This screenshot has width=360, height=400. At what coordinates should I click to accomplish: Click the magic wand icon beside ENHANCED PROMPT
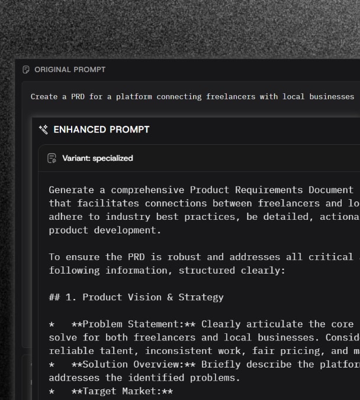(43, 129)
